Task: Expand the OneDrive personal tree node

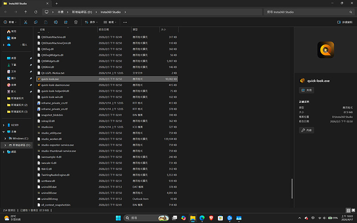Action: [x=3, y=45]
